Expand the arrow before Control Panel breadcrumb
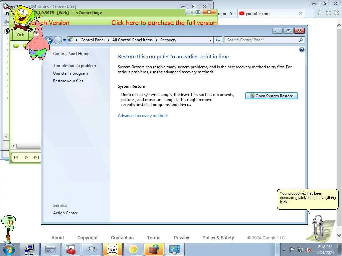The image size is (342, 256). coord(77,40)
